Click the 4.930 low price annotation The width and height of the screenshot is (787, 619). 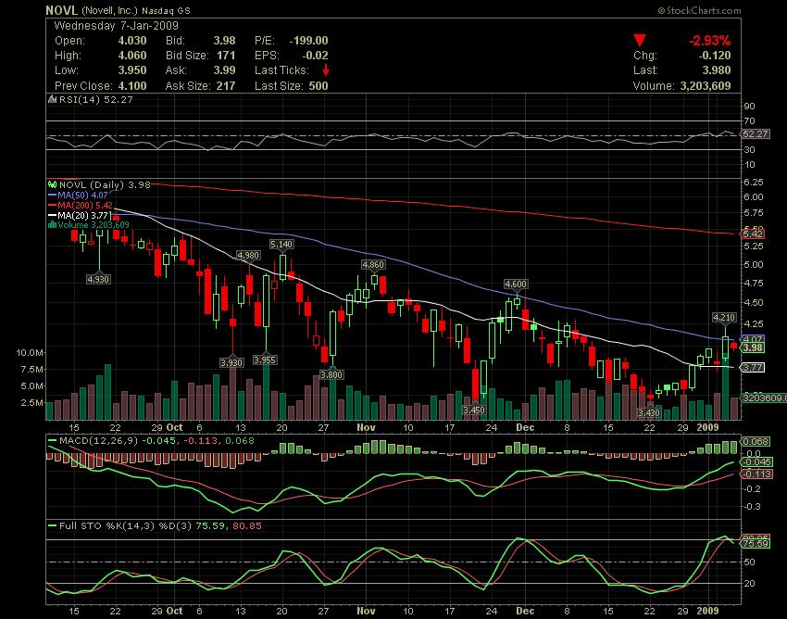click(x=98, y=279)
